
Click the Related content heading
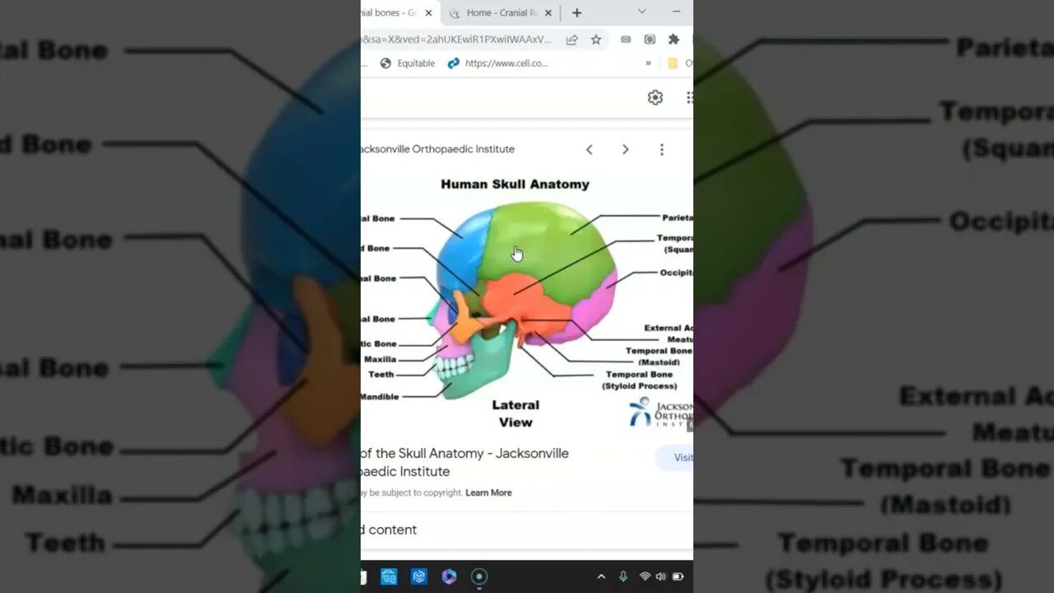(x=389, y=530)
